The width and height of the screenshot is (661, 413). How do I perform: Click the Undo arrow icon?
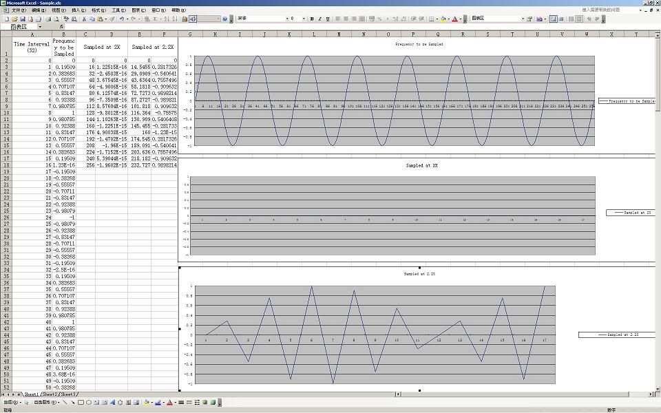[122, 19]
